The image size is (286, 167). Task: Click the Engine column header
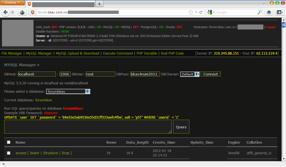coord(234,143)
